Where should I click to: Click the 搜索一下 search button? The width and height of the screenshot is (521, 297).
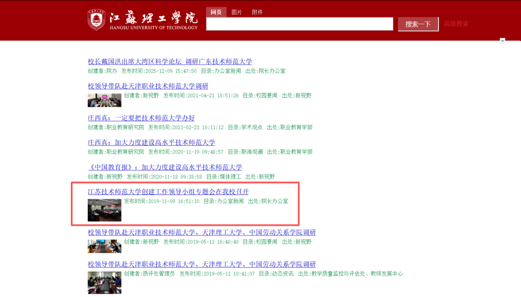point(418,24)
